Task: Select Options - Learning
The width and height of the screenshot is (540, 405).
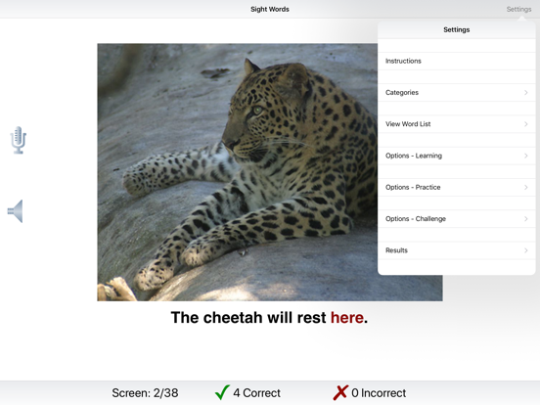Action: [456, 156]
